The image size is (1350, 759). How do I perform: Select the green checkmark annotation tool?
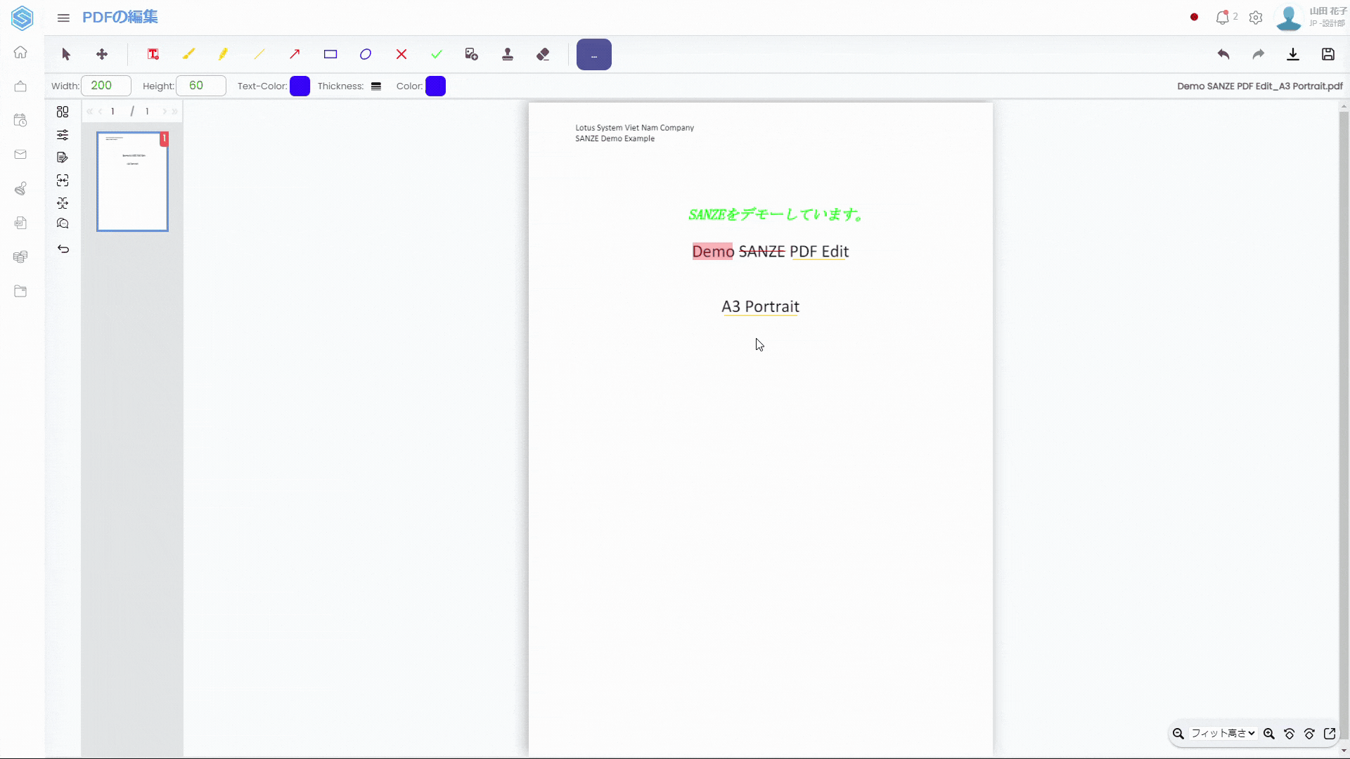437,54
